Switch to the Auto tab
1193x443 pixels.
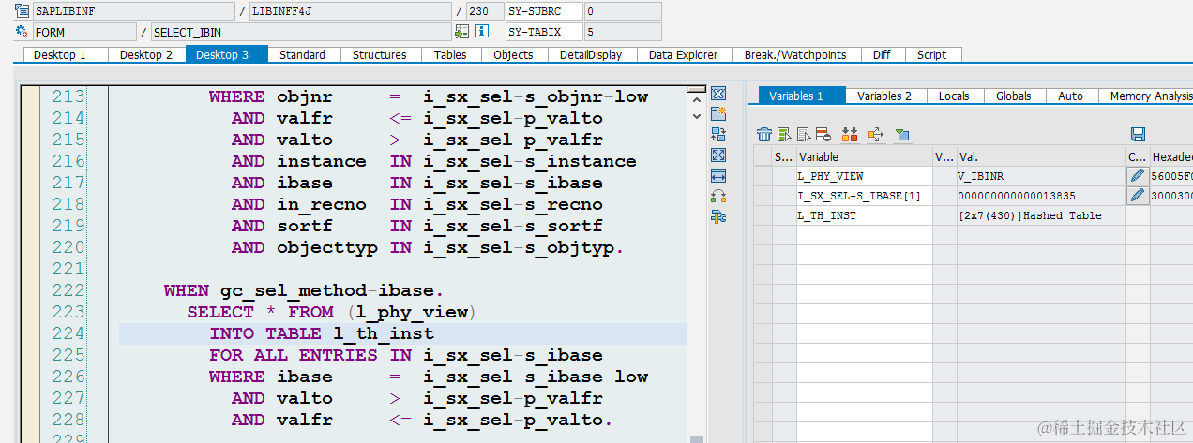coord(1070,96)
